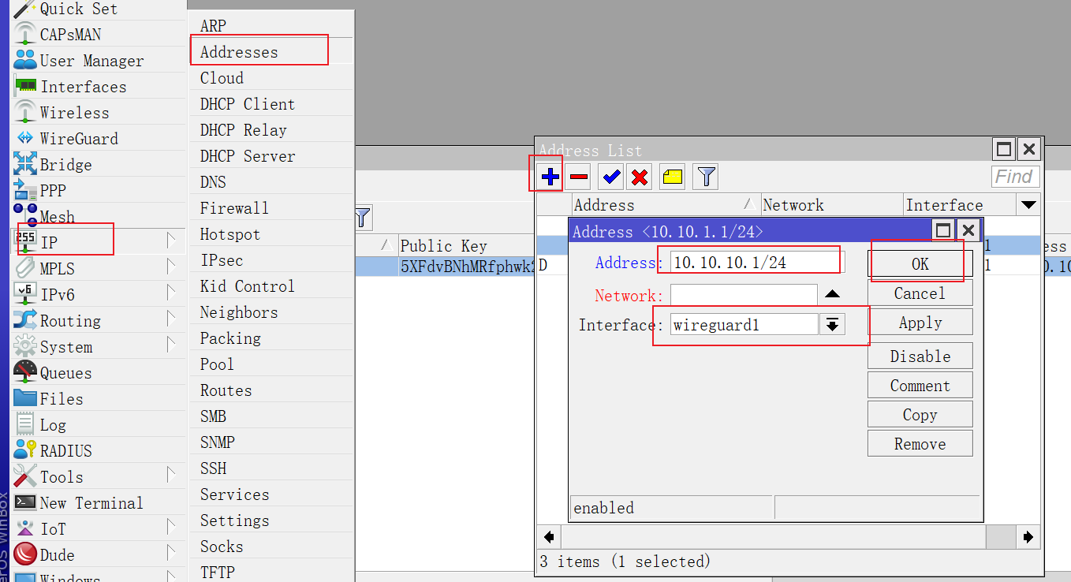The image size is (1071, 582).
Task: Open the column selector dropdown arrow
Action: click(1028, 205)
